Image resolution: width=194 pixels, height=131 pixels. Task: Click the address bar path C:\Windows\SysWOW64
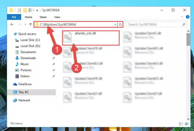(x=58, y=24)
